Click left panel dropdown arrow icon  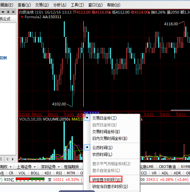[x=2, y=12]
